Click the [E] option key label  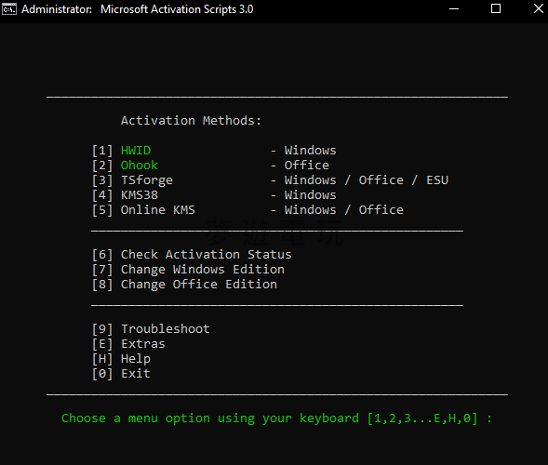click(102, 344)
